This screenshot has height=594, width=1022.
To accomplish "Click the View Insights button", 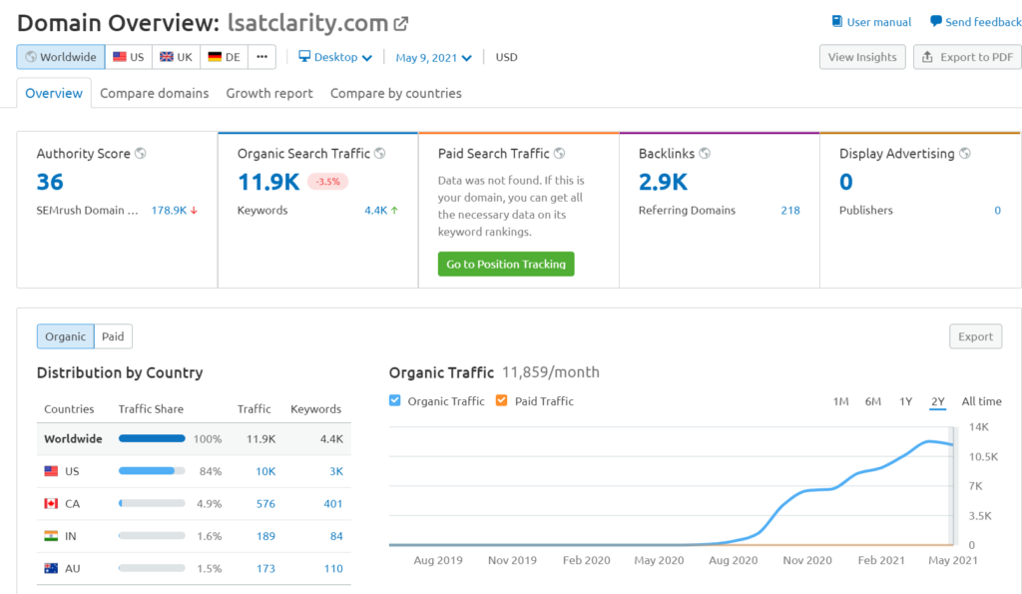I will (x=862, y=57).
